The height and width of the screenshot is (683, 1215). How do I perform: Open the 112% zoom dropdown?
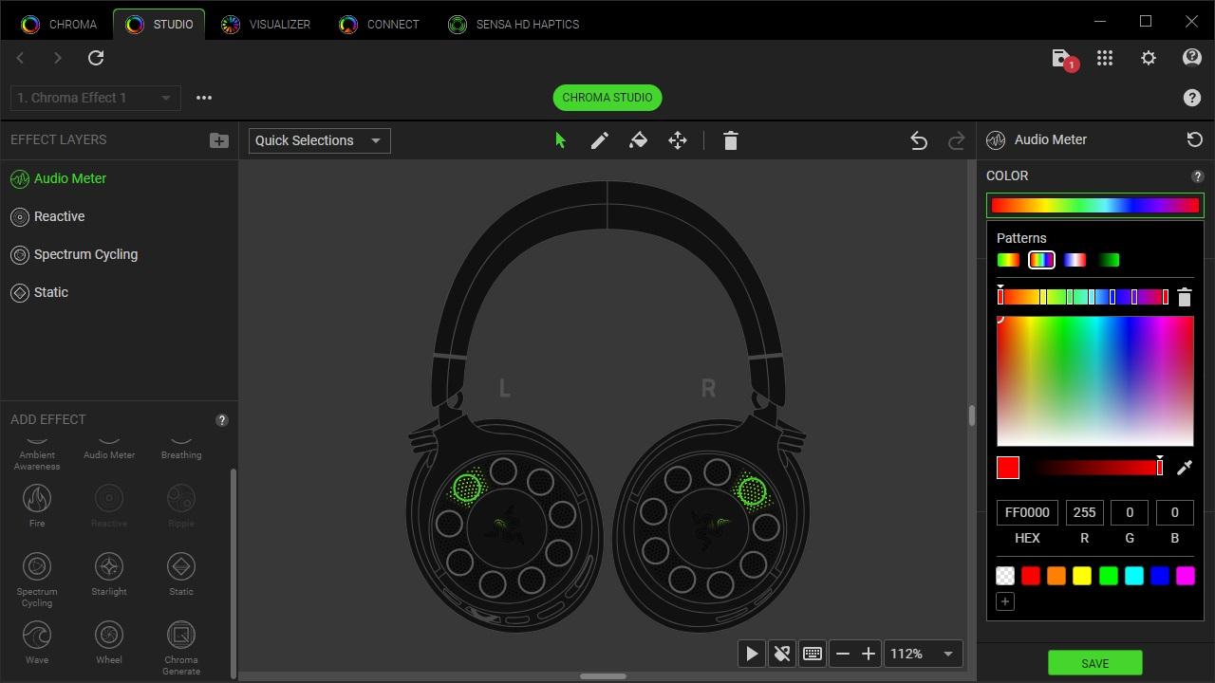click(924, 654)
